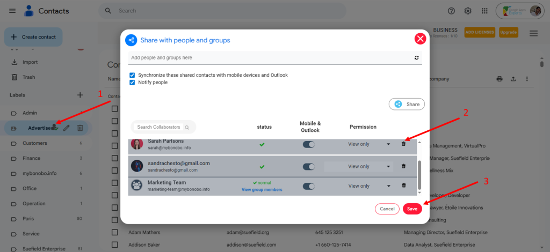Remove sandrachesto@gmail.com using trash icon

tap(404, 166)
